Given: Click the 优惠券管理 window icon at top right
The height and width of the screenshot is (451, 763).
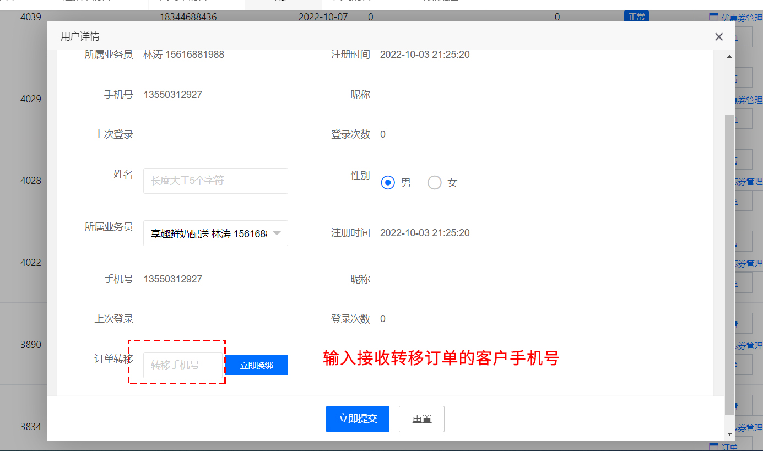Looking at the screenshot, I should pyautogui.click(x=713, y=17).
